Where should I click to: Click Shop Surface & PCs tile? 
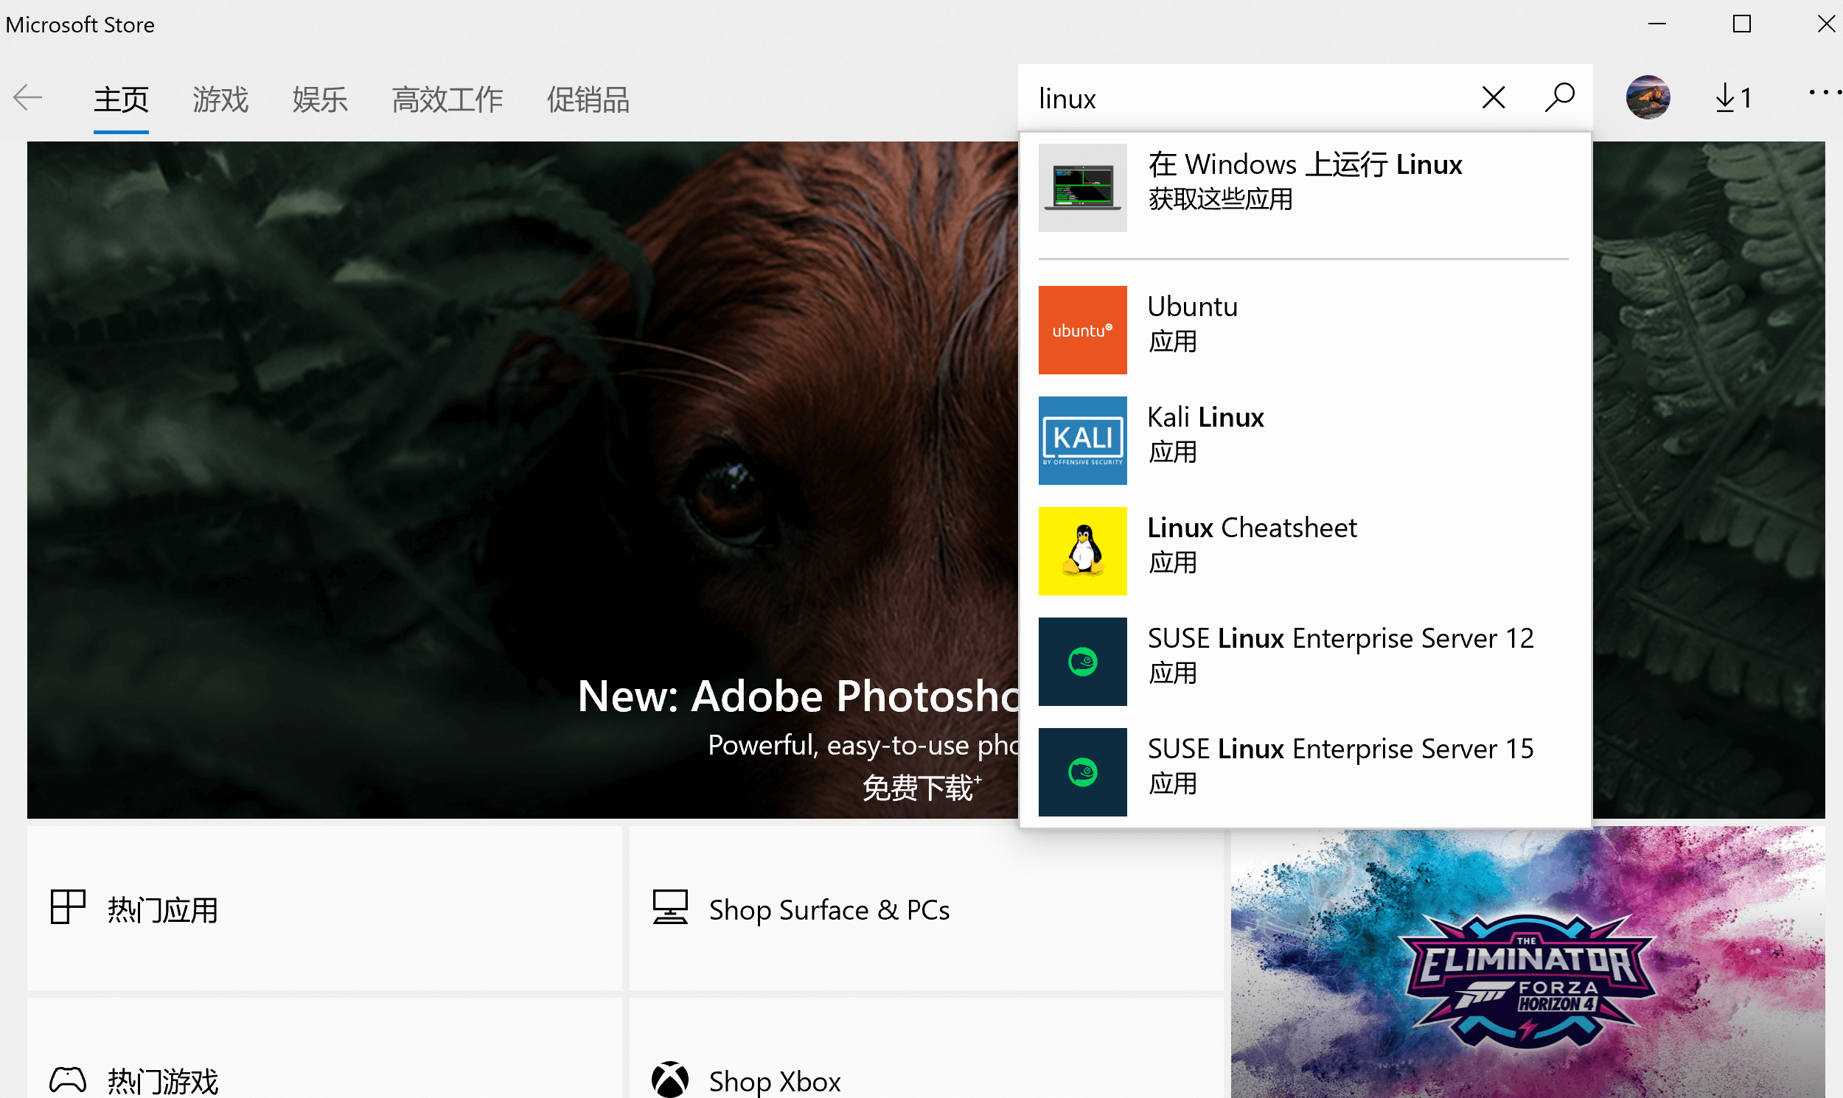coord(925,909)
